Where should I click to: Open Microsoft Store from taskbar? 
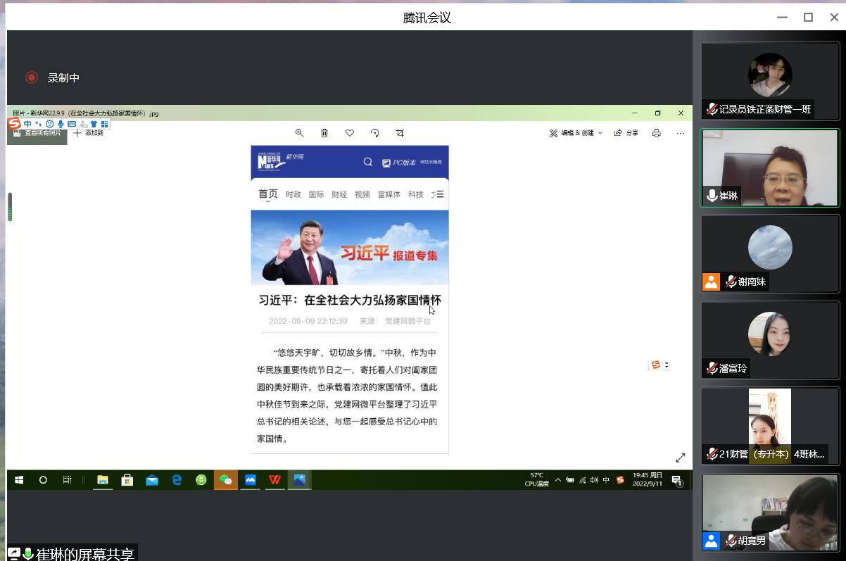pos(127,480)
